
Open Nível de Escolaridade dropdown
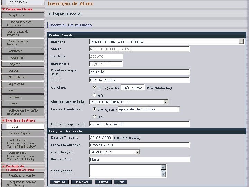[x=166, y=102]
